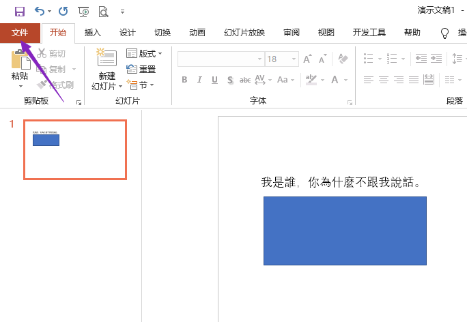Viewport: 467px width, 322px height.
Task: Open the 节 section dropdown
Action: pos(140,85)
